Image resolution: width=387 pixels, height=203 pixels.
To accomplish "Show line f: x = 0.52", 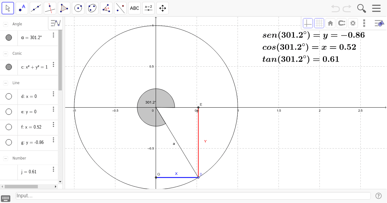I will coord(9,127).
